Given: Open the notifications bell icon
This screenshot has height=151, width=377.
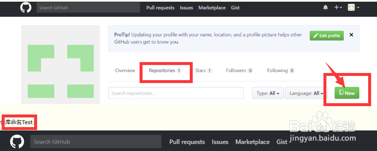Looking at the screenshot, I should [x=325, y=8].
